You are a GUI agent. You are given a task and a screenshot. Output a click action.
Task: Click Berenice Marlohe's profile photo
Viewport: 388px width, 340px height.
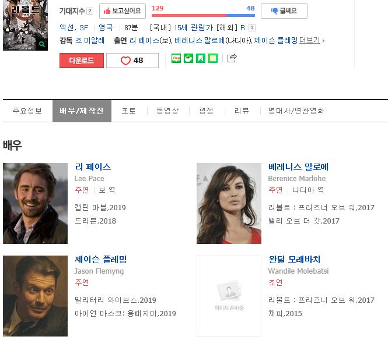point(229,203)
